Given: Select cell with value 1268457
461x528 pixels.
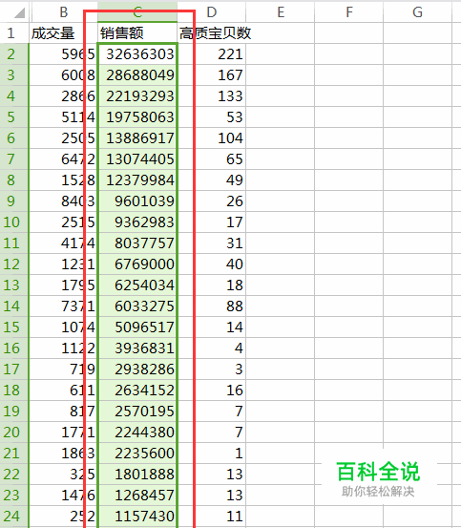Looking at the screenshot, I should coord(137,495).
